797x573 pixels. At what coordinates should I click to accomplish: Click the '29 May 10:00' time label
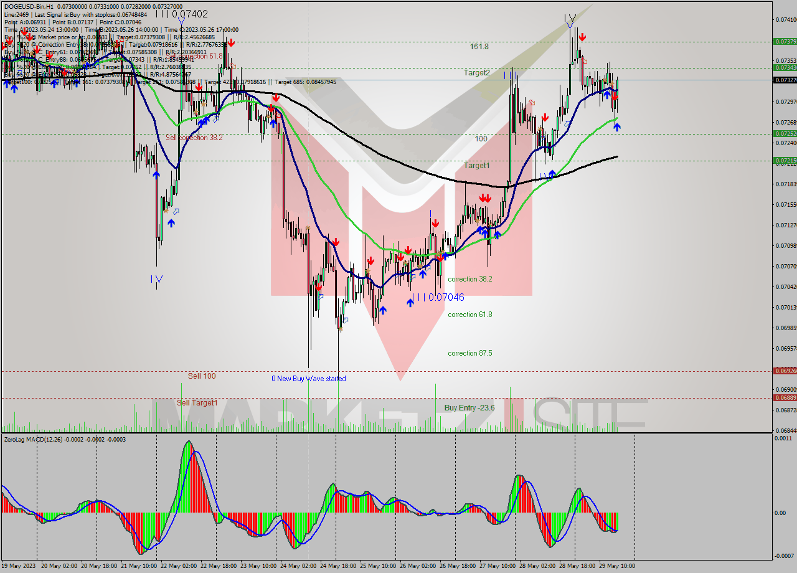coord(617,566)
